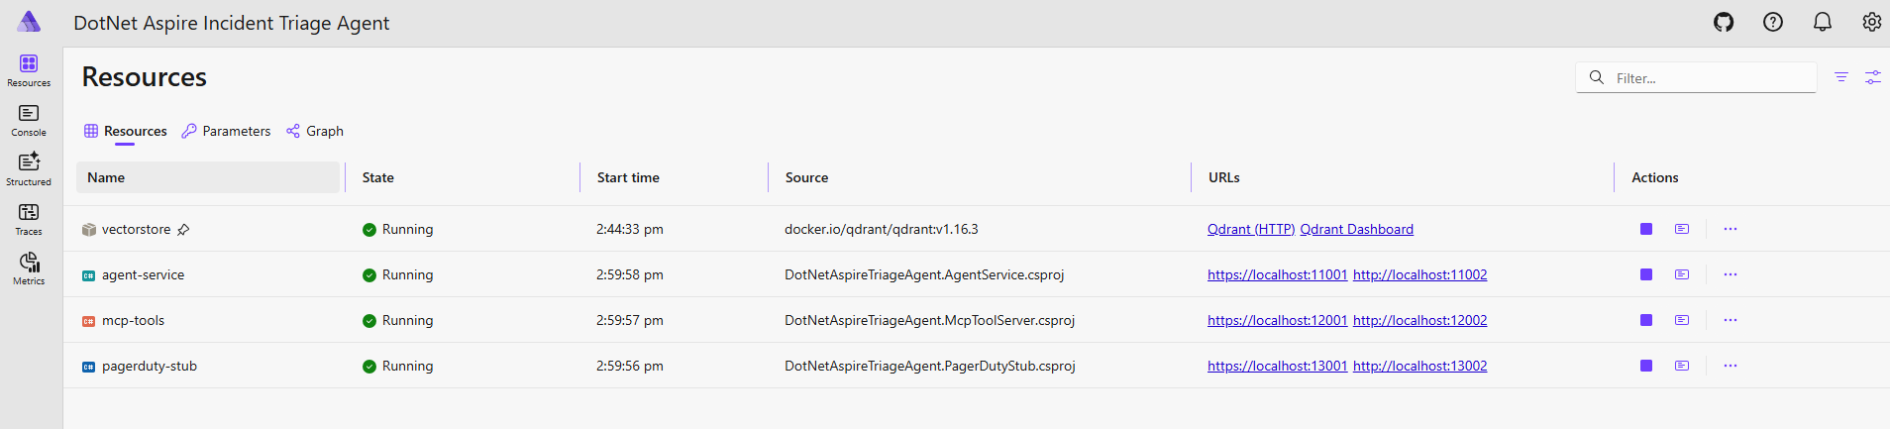Open the Metrics sidebar page

tap(29, 268)
